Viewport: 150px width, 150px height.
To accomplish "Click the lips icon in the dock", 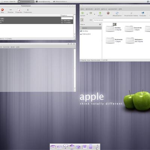I will (x=53, y=146).
